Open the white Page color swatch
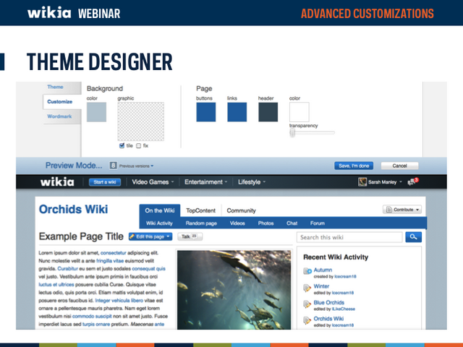This screenshot has height=347, width=463. (299, 112)
